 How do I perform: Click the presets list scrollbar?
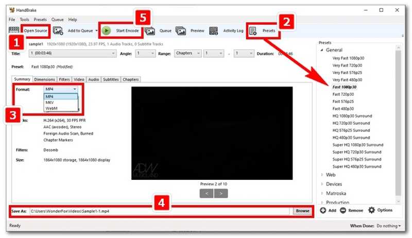click(x=398, y=124)
